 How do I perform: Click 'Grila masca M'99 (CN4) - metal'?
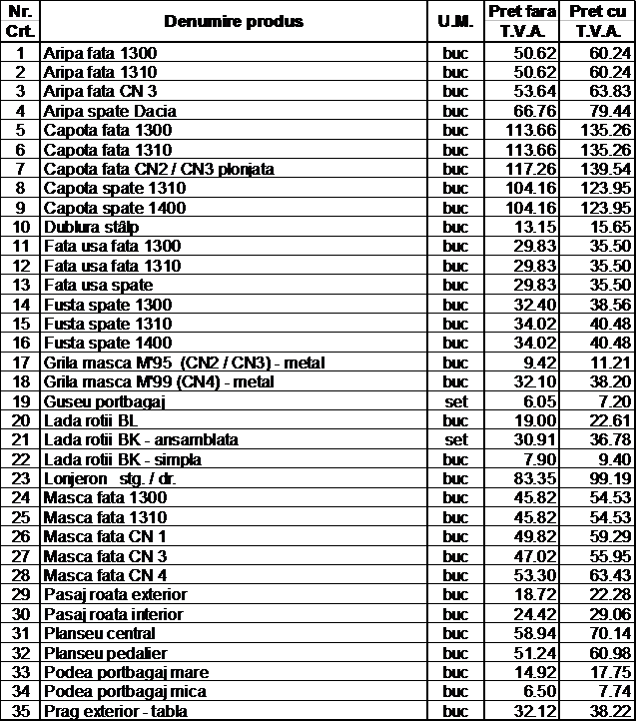coord(234,381)
